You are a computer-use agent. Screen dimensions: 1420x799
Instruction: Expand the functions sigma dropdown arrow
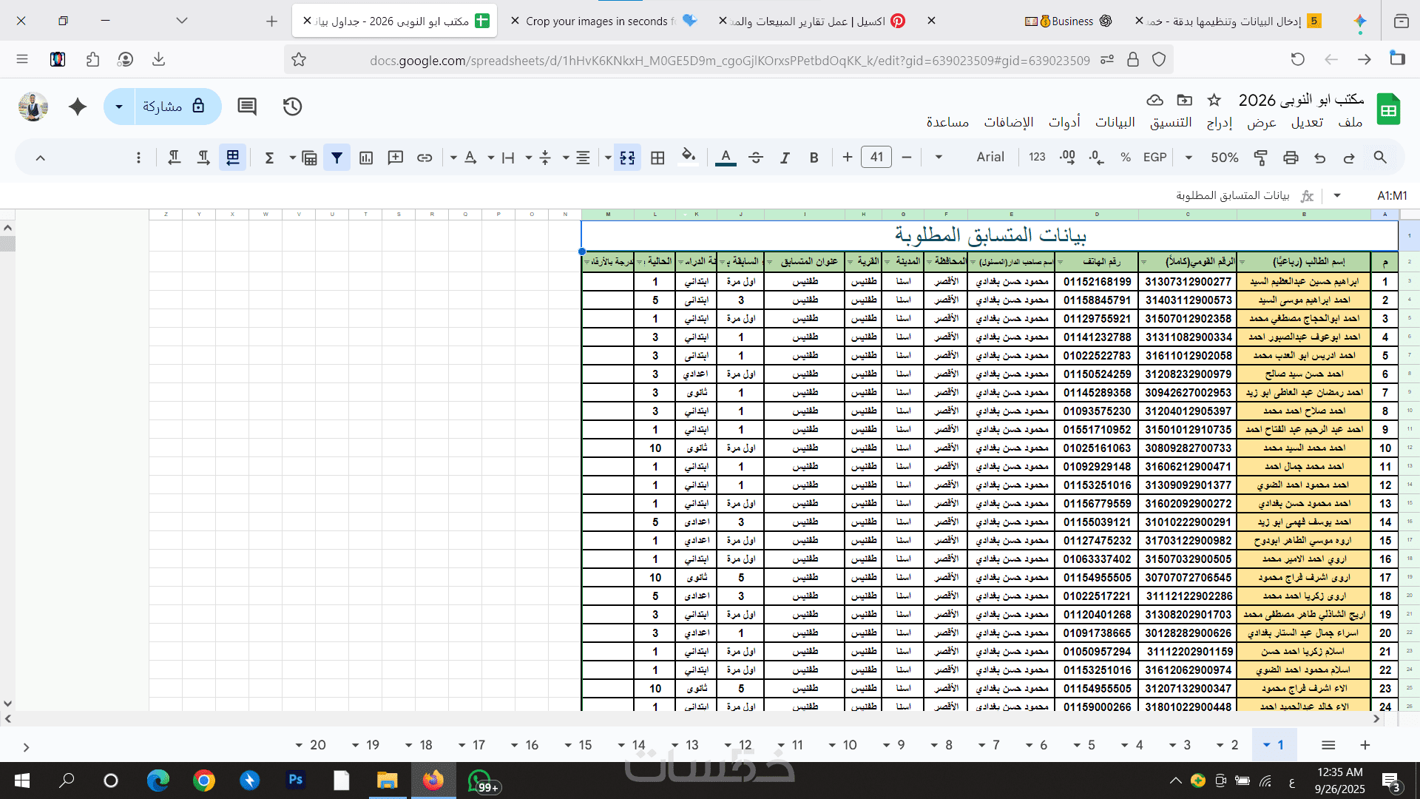292,158
